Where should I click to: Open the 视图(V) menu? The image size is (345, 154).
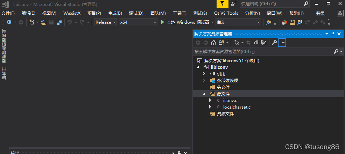click(49, 13)
